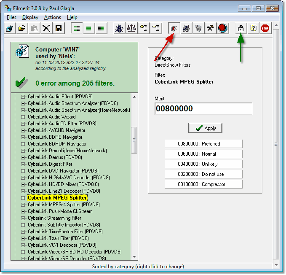Click the balance scales icon
Viewport: 286px width, 275px height.
[131, 28]
